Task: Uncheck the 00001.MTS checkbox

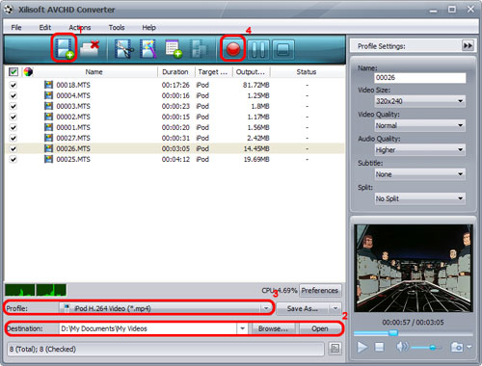Action: [x=13, y=127]
